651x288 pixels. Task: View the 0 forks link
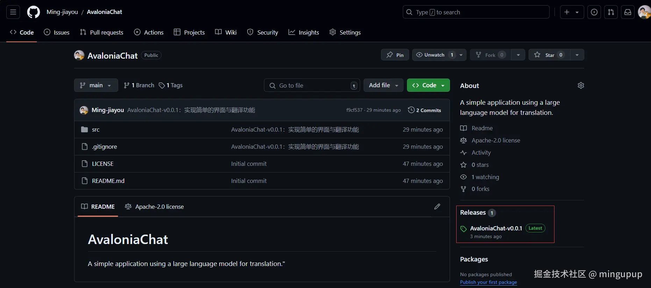click(x=475, y=189)
